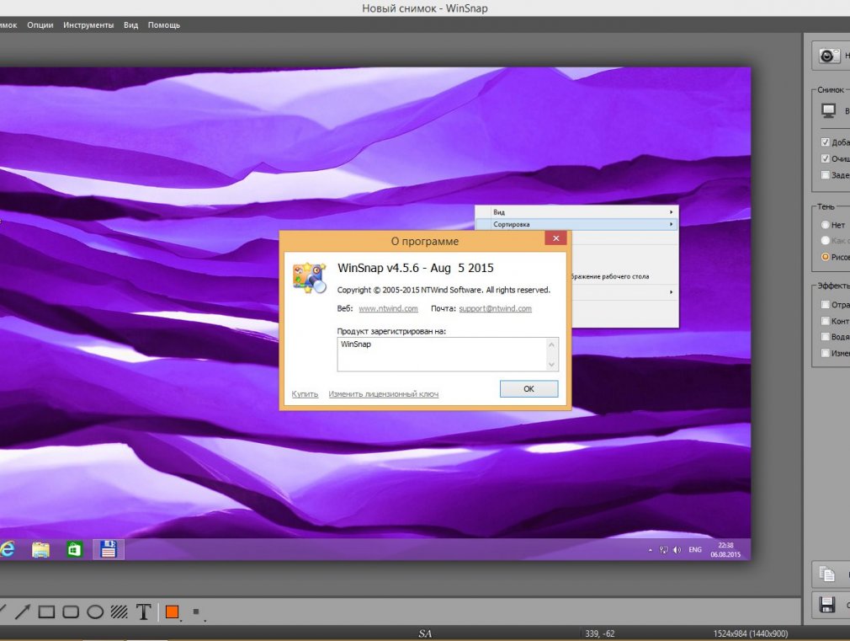This screenshot has width=850, height=641.
Task: Click the network icon in system tray
Action: pos(663,550)
